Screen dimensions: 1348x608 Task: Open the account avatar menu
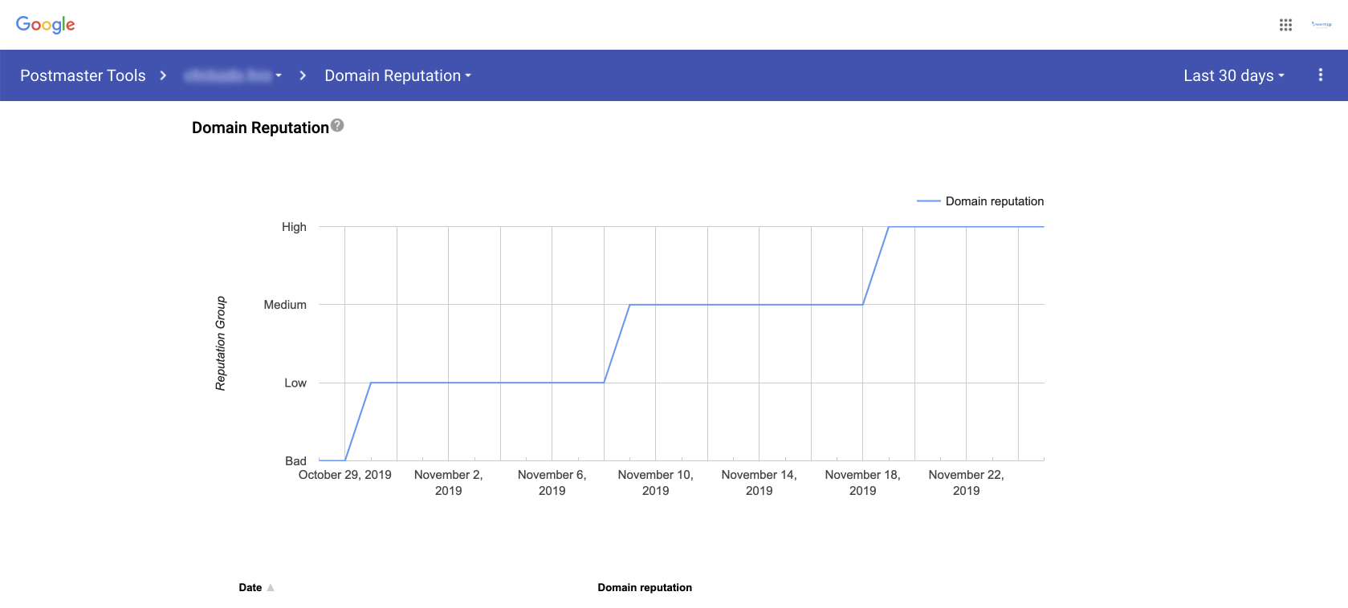(1322, 25)
